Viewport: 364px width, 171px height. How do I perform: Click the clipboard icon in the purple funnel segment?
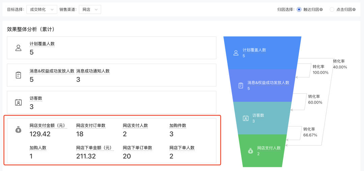[241, 85]
